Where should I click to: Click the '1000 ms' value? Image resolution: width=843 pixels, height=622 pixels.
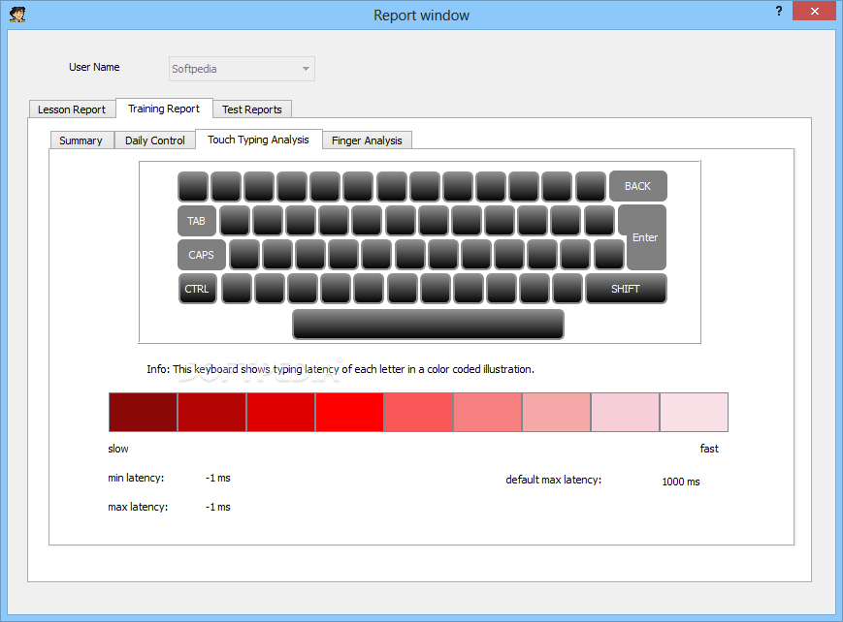click(681, 482)
